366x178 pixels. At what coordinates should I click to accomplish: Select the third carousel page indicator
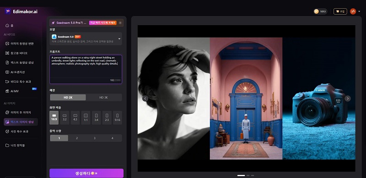(x=253, y=175)
